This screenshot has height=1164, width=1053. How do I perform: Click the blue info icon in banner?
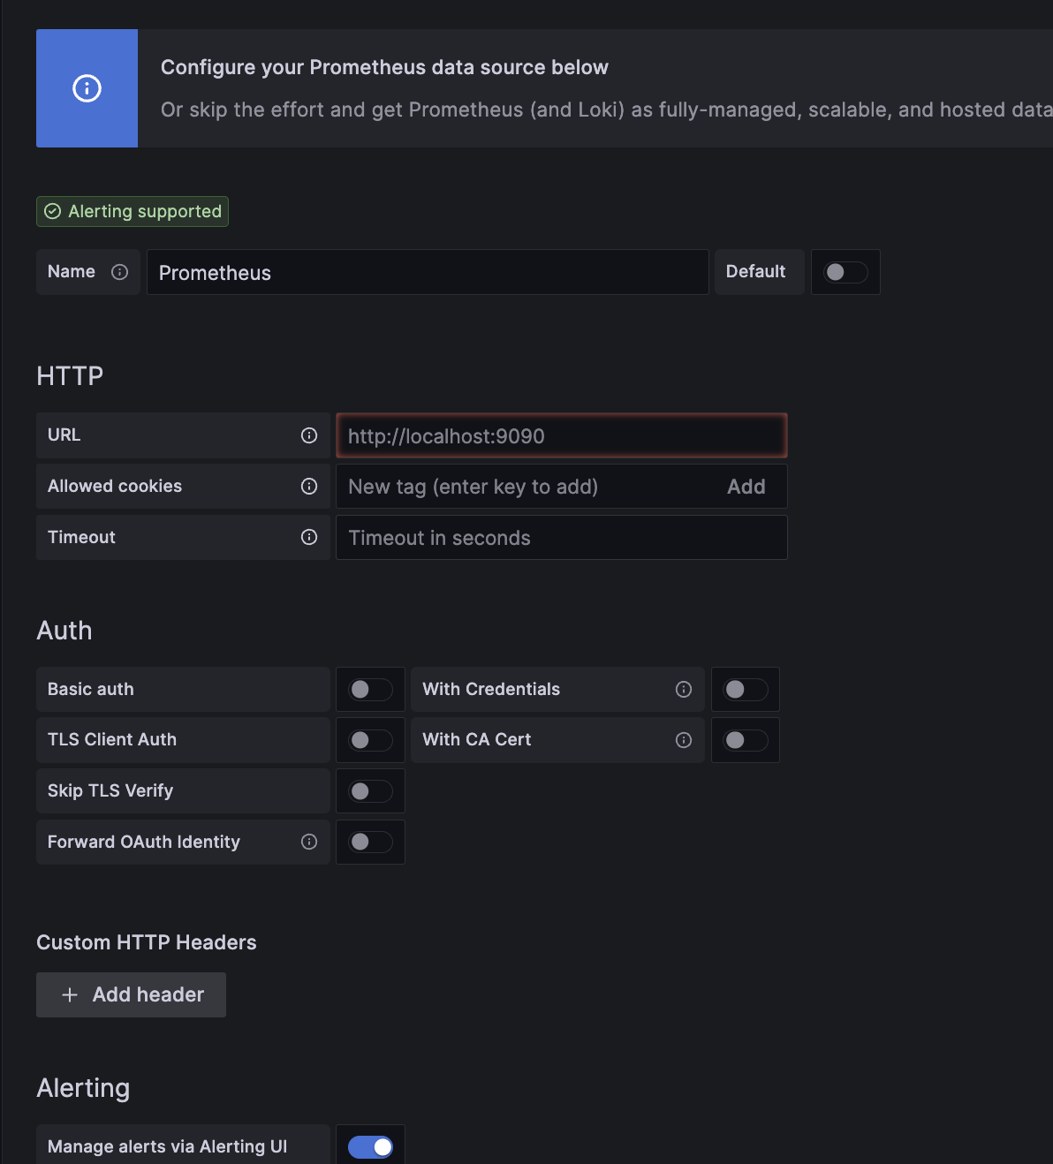pyautogui.click(x=87, y=88)
